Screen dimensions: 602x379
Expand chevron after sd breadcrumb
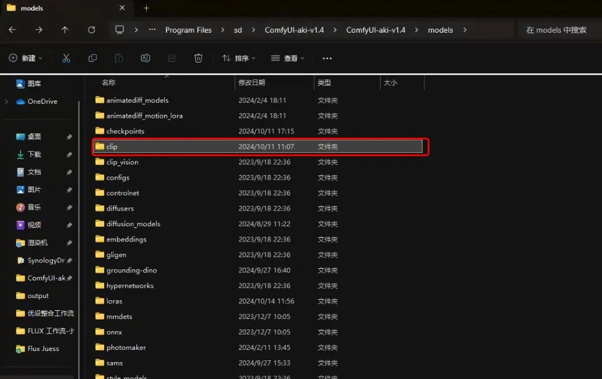pyautogui.click(x=253, y=30)
